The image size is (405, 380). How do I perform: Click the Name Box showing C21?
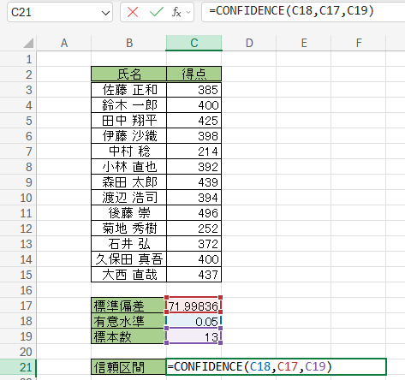click(60, 12)
